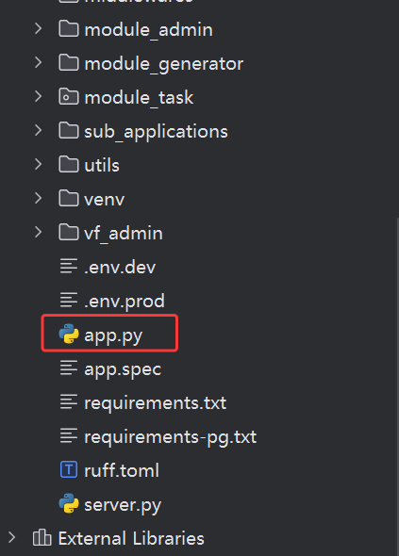The image size is (399, 556).
Task: Select the venv folder name
Action: (x=105, y=199)
